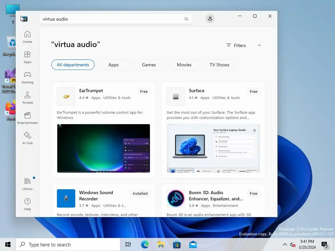Switch to the Movies department tab

pos(184,65)
